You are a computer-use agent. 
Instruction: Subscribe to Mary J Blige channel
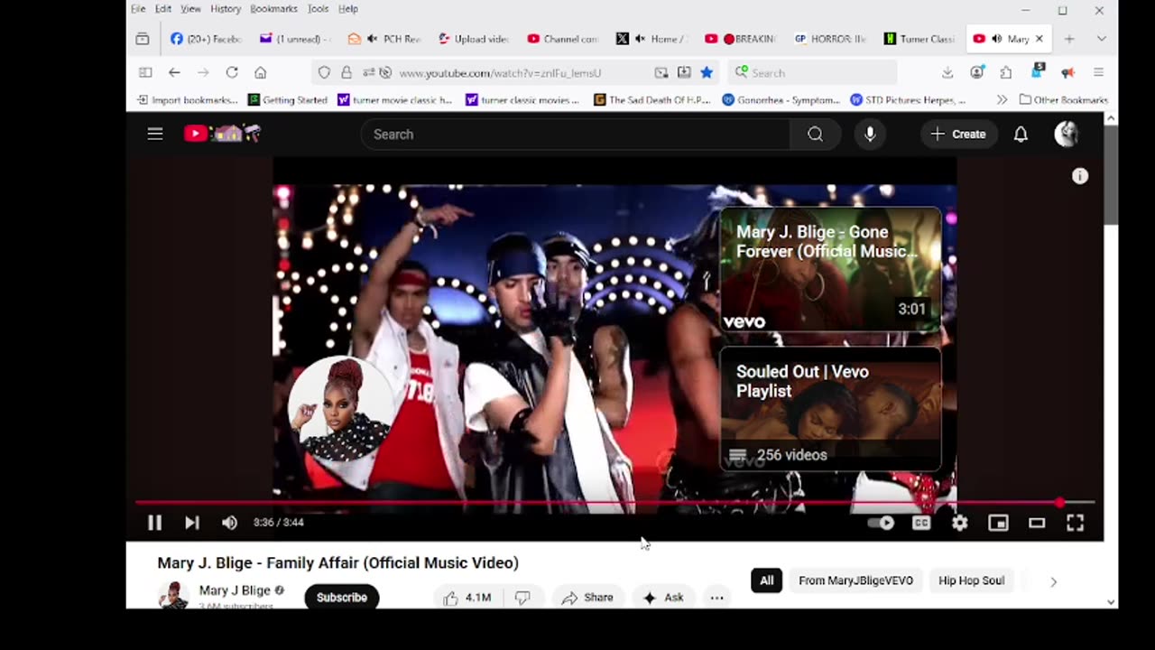(342, 598)
